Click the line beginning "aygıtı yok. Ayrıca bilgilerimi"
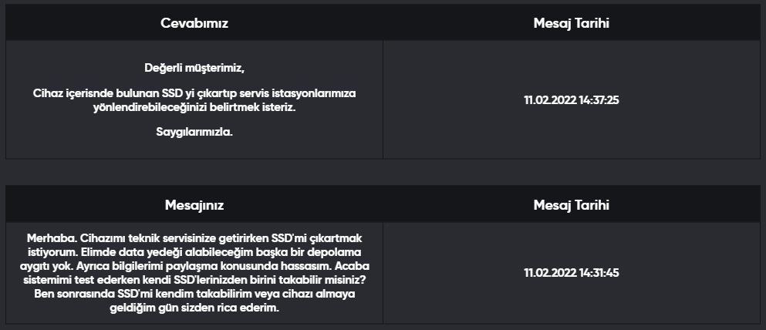Screen dimensions: 766x330 194,266
